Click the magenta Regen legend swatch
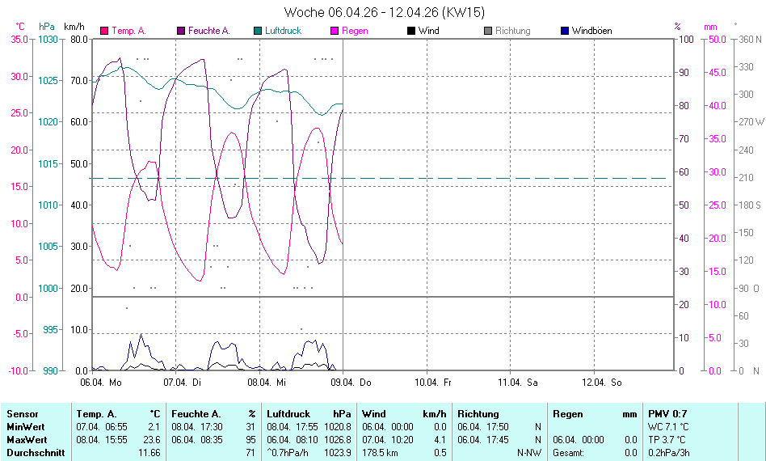Screen dimensions: 766x461 335,31
